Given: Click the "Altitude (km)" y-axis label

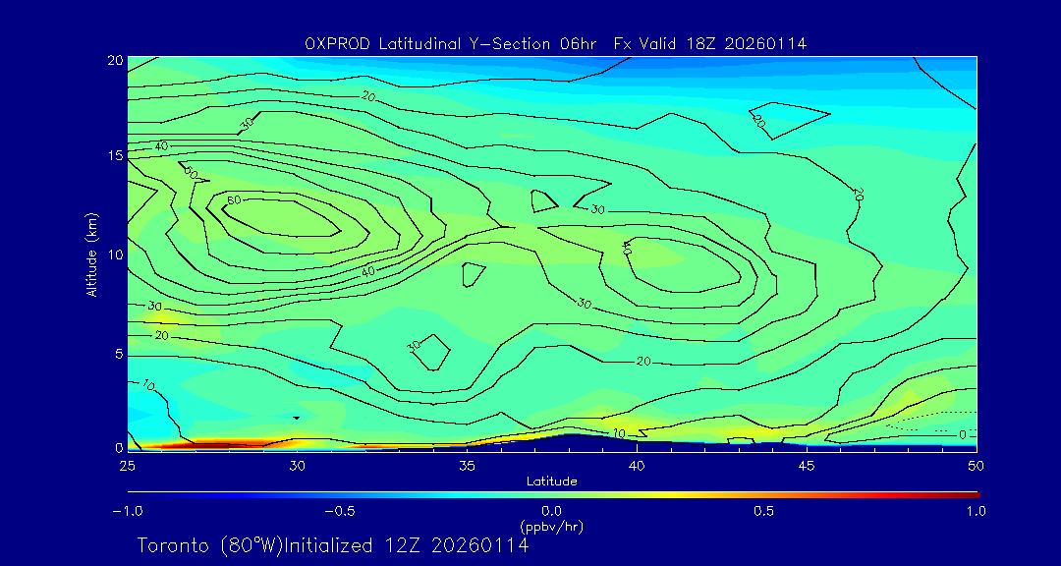Looking at the screenshot, I should [90, 254].
